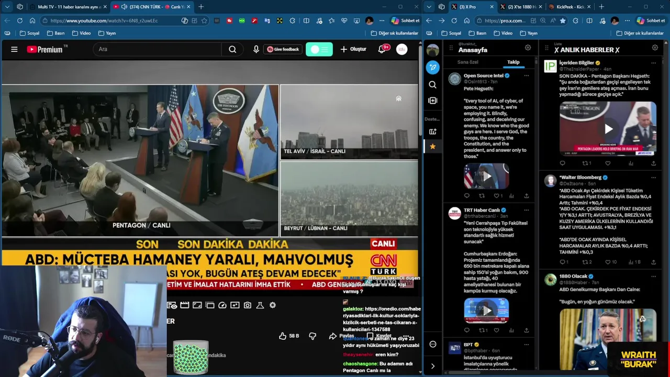Click the Paylaş share button
This screenshot has height=377, width=670.
pos(341,336)
